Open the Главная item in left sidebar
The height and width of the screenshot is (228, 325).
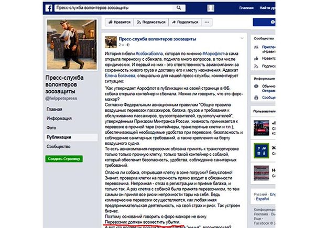pyautogui.click(x=55, y=109)
